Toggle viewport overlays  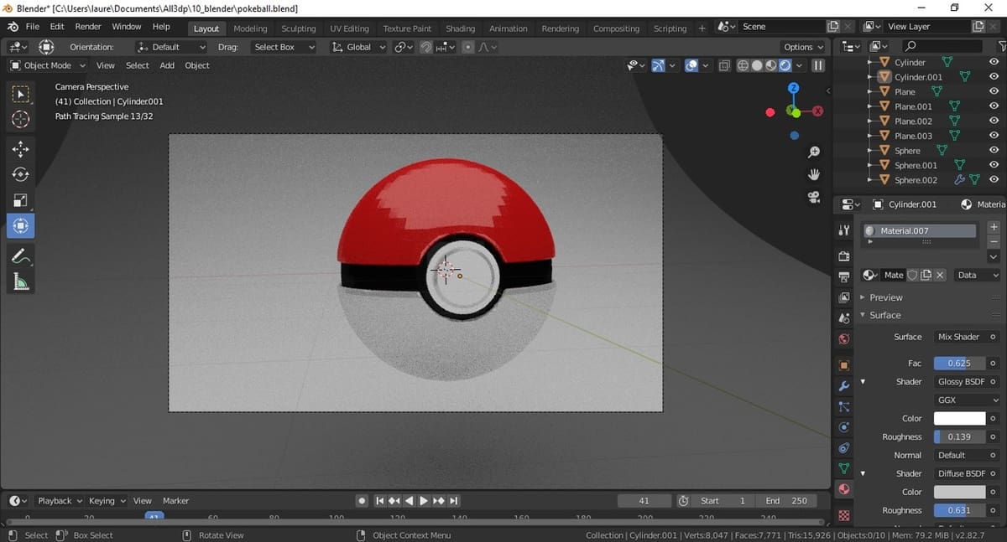691,65
